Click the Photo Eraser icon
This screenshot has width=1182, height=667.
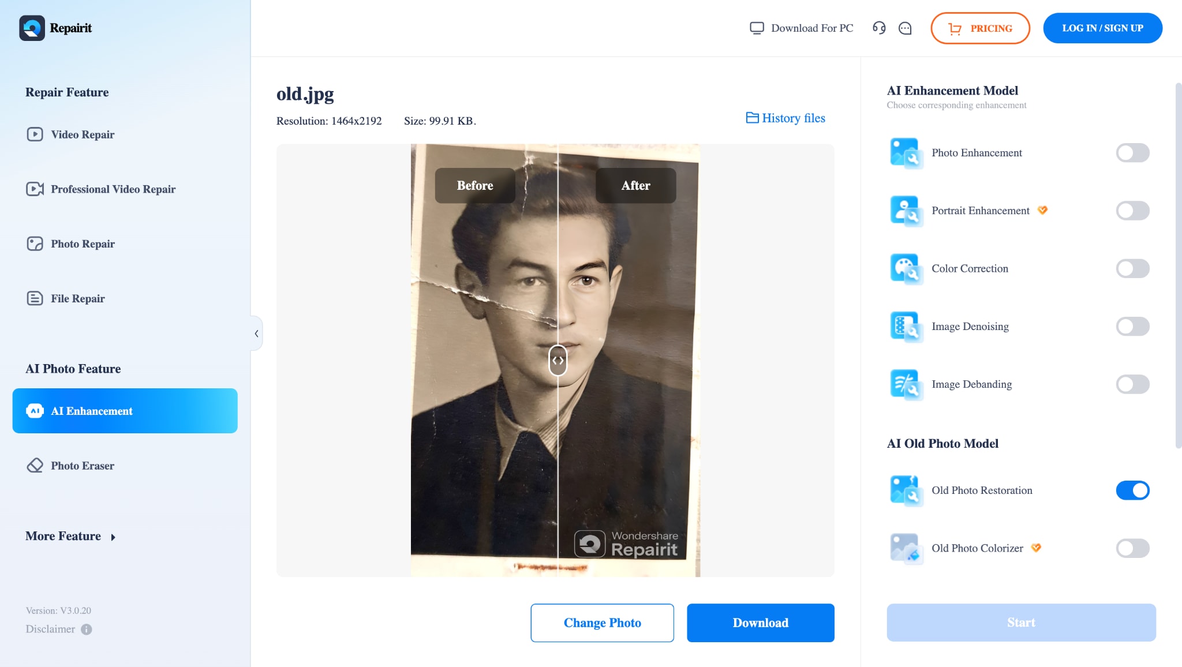point(35,466)
